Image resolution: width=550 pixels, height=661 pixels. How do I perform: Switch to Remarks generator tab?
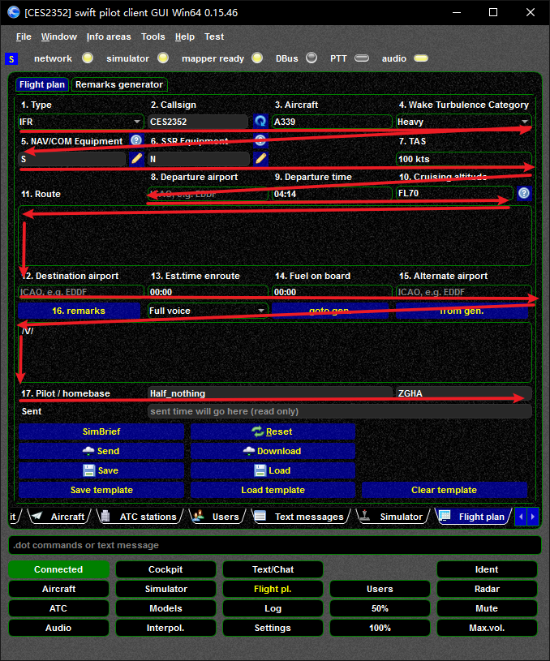pyautogui.click(x=119, y=84)
